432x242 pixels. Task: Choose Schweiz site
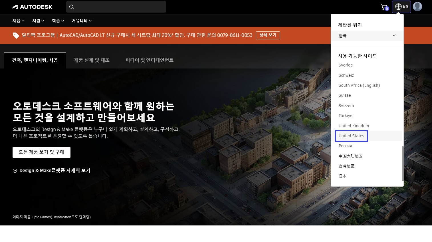[x=346, y=75]
